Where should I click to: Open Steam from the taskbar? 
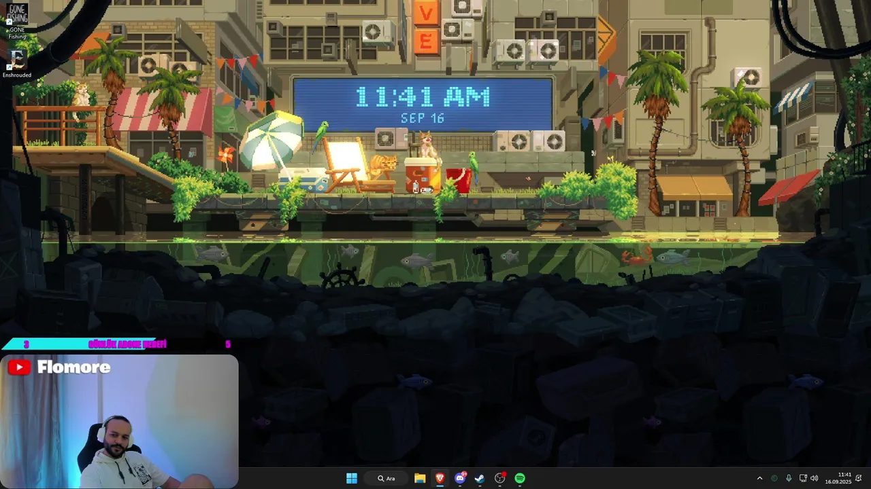(480, 478)
